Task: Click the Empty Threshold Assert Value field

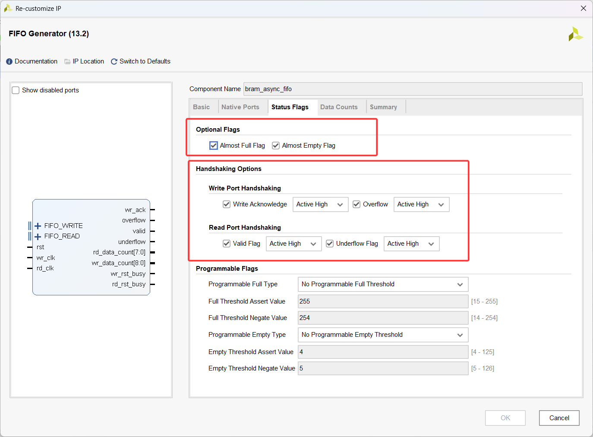Action: point(383,352)
